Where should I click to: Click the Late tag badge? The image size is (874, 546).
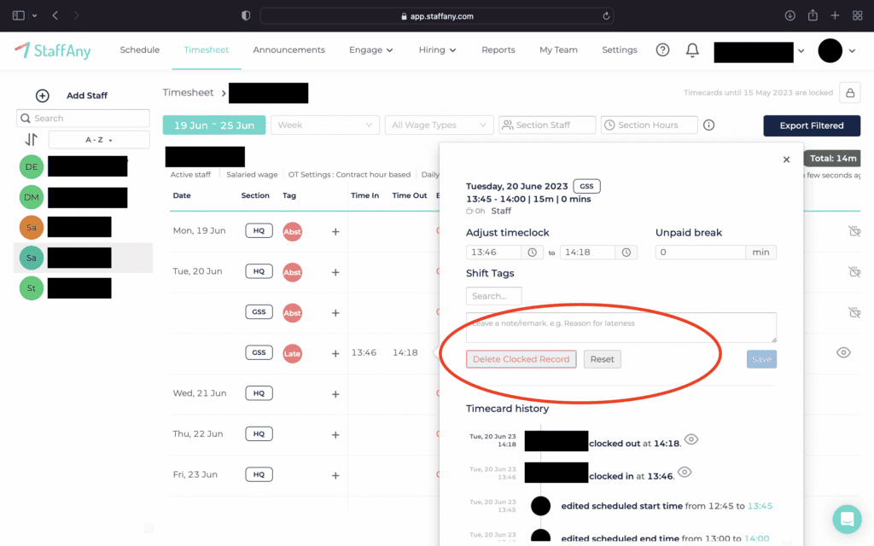pyautogui.click(x=292, y=353)
